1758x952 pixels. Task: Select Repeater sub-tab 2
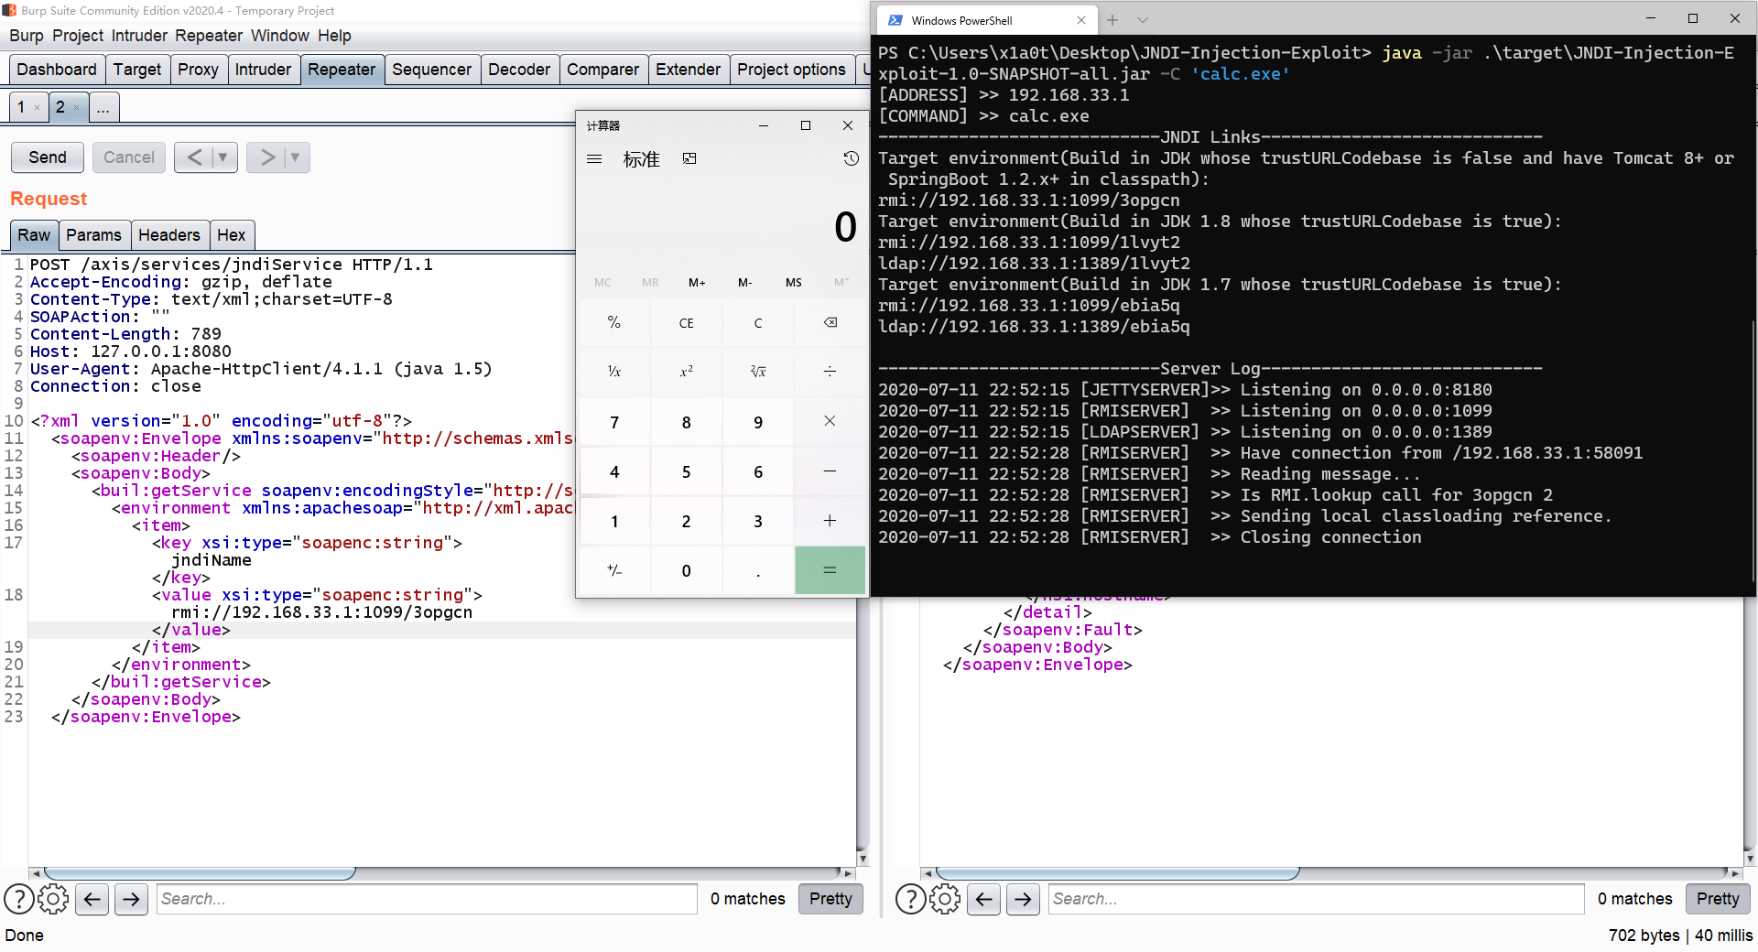tap(60, 107)
